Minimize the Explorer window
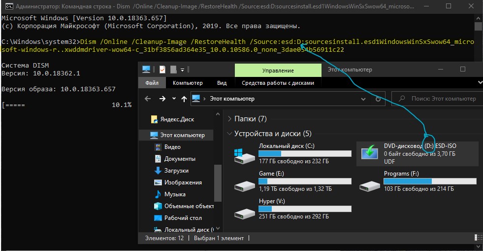The width and height of the screenshot is (483, 251). pyautogui.click(x=441, y=70)
